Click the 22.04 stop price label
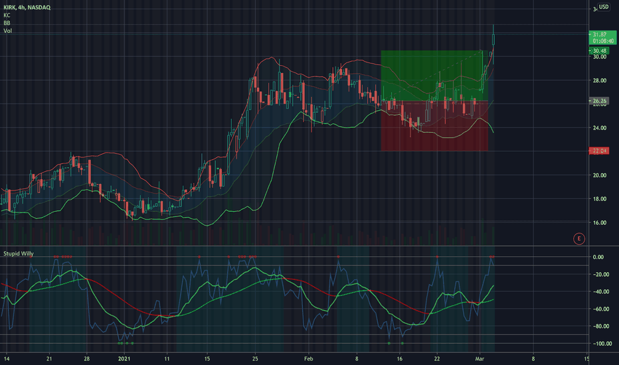This screenshot has width=619, height=365. pos(599,151)
